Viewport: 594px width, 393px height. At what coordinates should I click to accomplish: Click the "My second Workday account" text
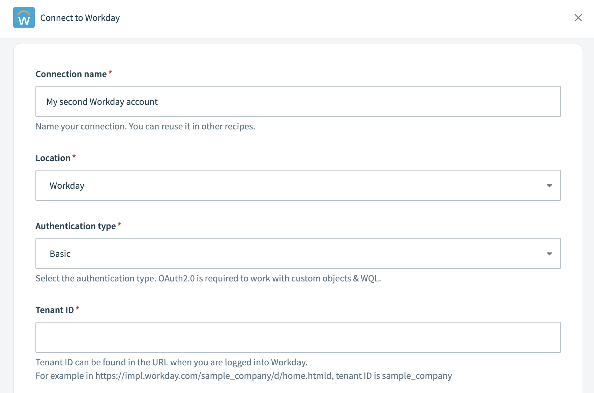[102, 102]
